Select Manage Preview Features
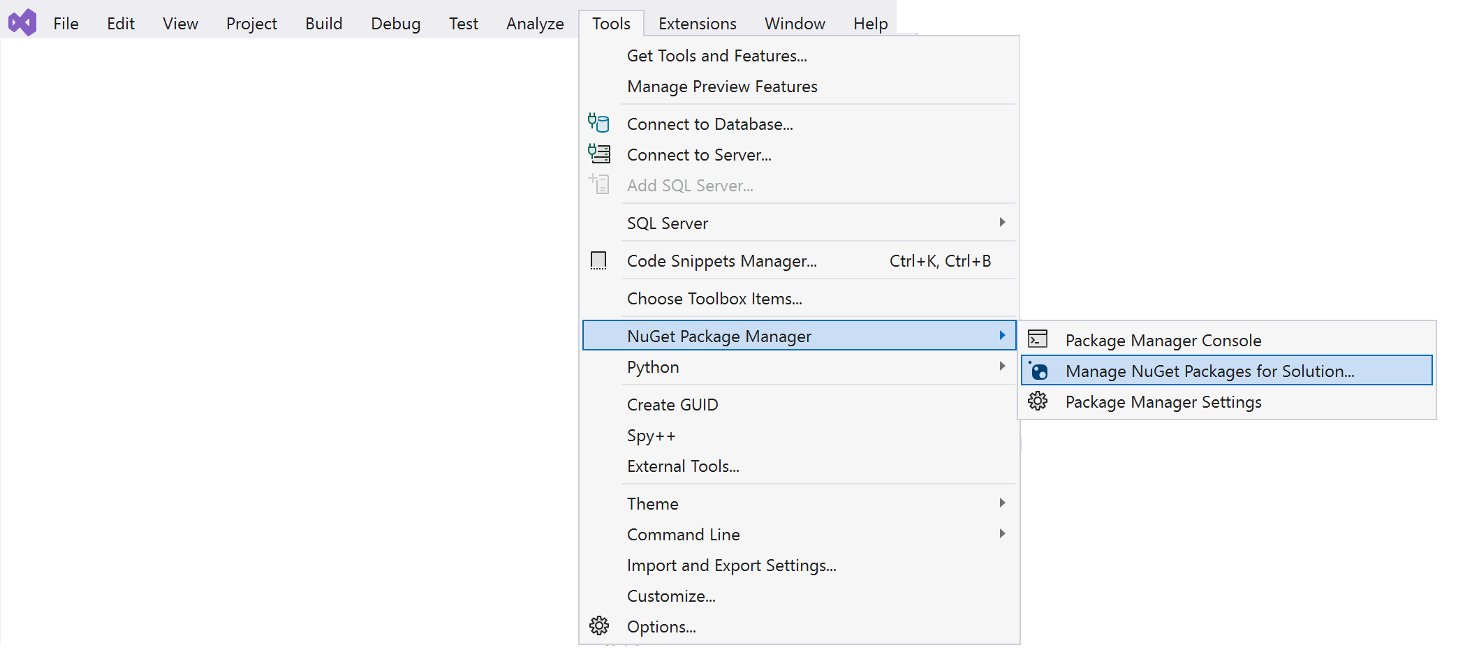 (x=721, y=87)
